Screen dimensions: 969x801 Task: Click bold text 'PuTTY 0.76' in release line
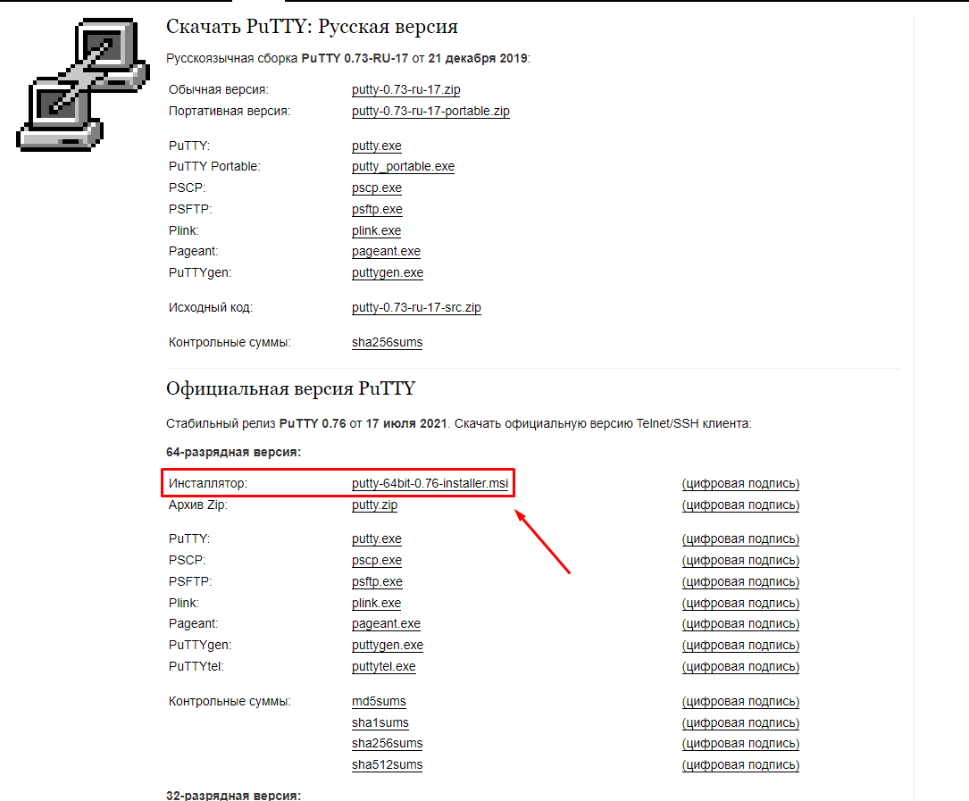pyautogui.click(x=313, y=424)
